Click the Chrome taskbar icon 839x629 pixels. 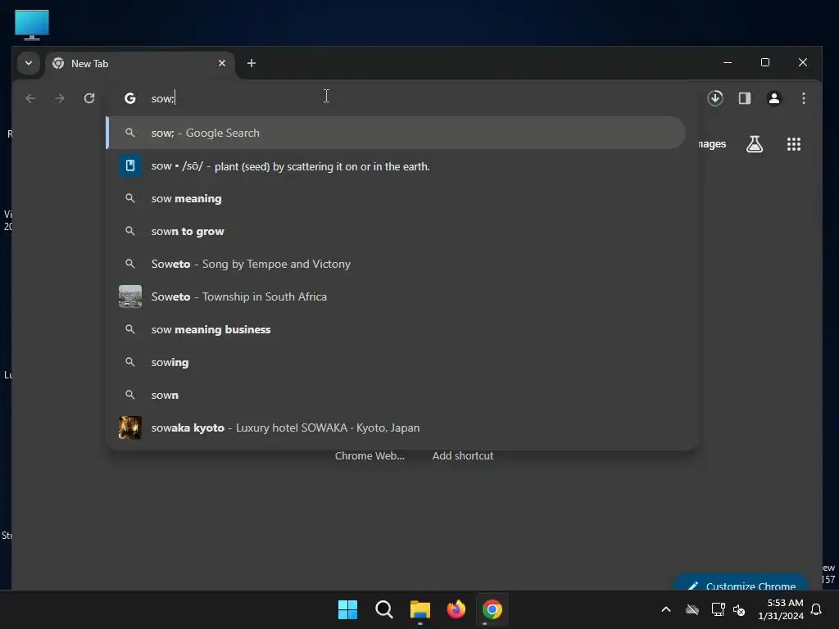pos(492,609)
